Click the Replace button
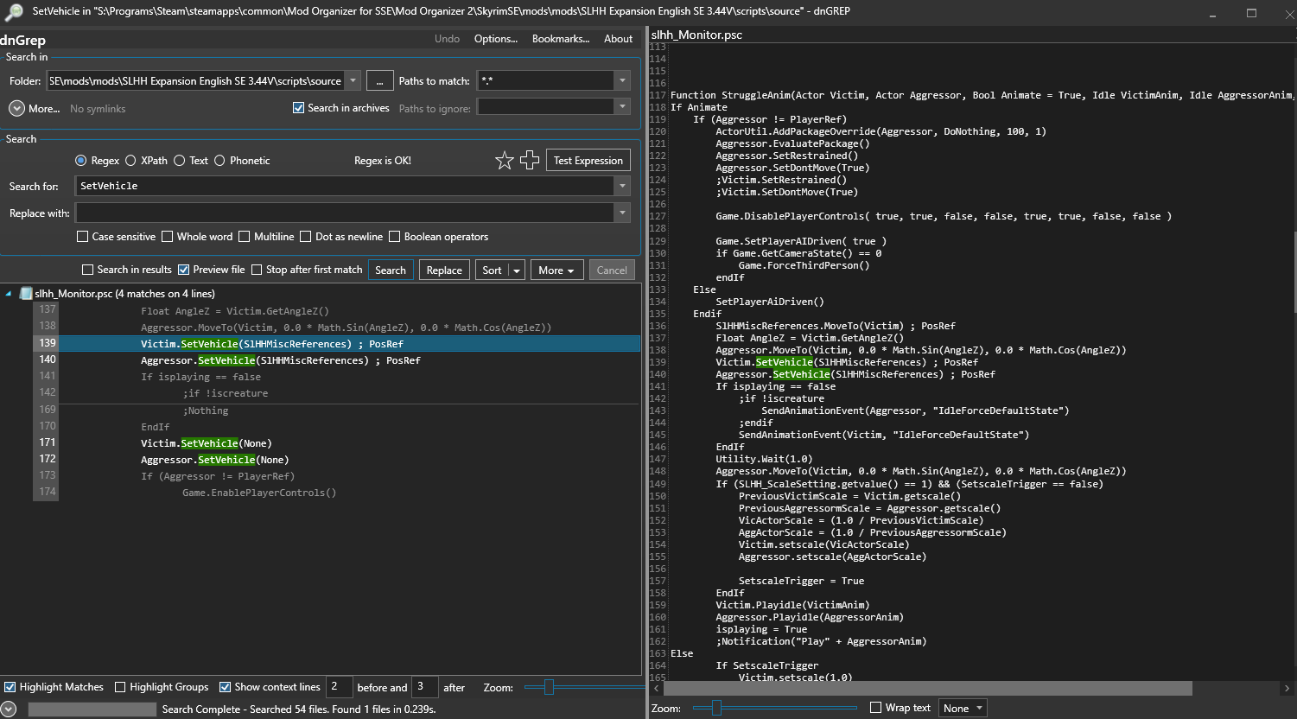The height and width of the screenshot is (719, 1297). click(x=444, y=270)
